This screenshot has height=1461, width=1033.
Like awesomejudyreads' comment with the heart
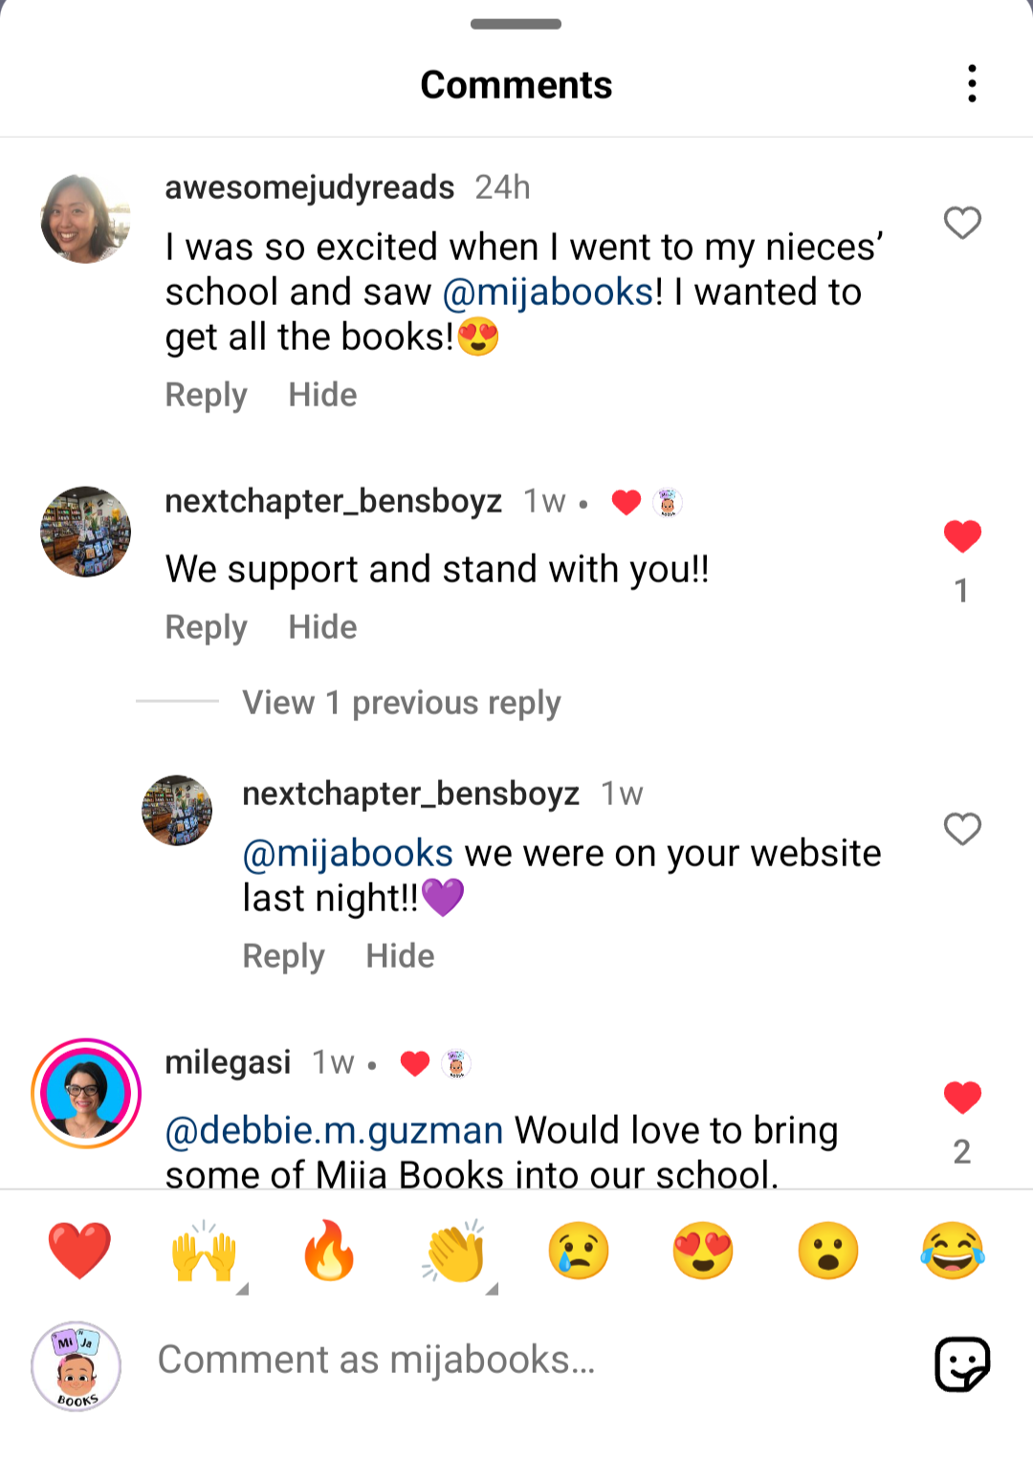[962, 223]
